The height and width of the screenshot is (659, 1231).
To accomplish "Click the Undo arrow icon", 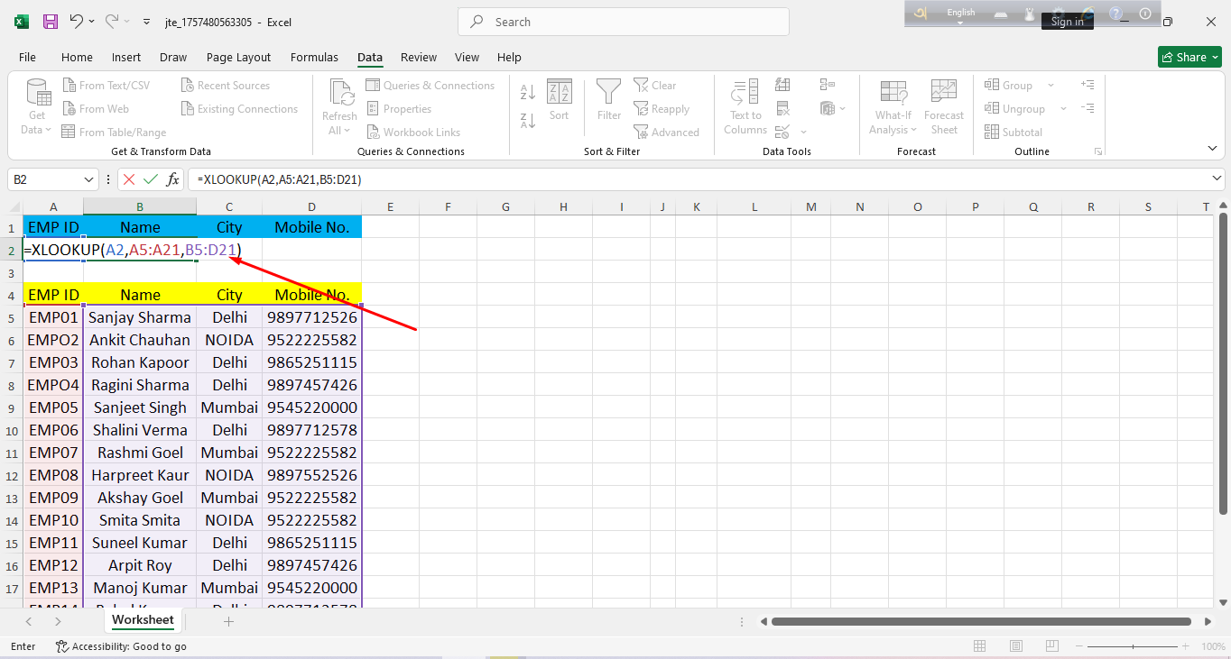I will (x=77, y=22).
